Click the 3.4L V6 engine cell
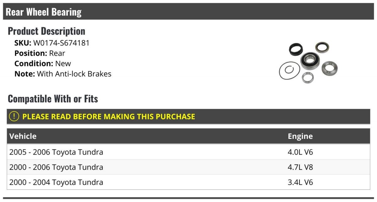377x202 pixels. (300, 183)
